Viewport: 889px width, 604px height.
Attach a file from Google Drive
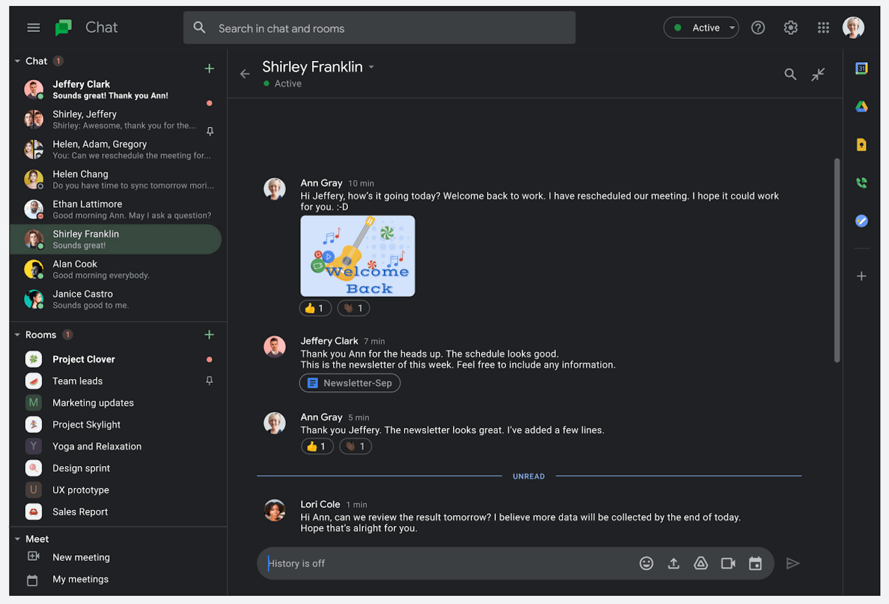click(x=701, y=563)
